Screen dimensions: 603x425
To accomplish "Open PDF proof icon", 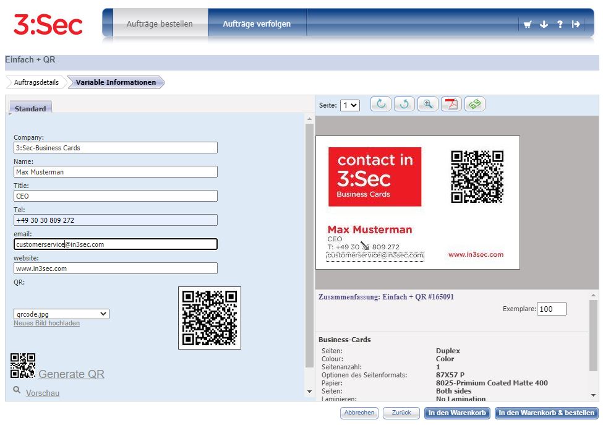I will (x=451, y=104).
